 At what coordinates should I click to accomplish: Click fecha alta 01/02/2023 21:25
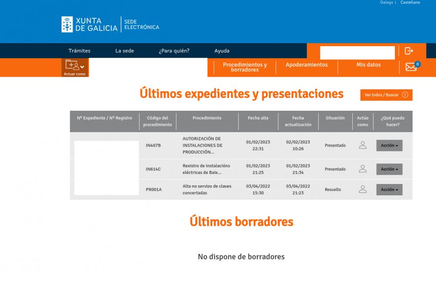click(258, 169)
